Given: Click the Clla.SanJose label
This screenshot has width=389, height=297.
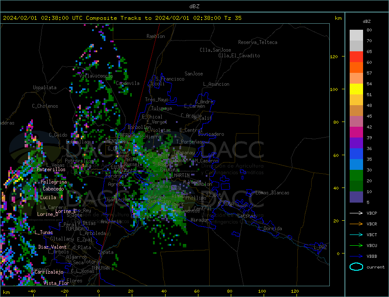Looking at the screenshot, I should [215, 50].
